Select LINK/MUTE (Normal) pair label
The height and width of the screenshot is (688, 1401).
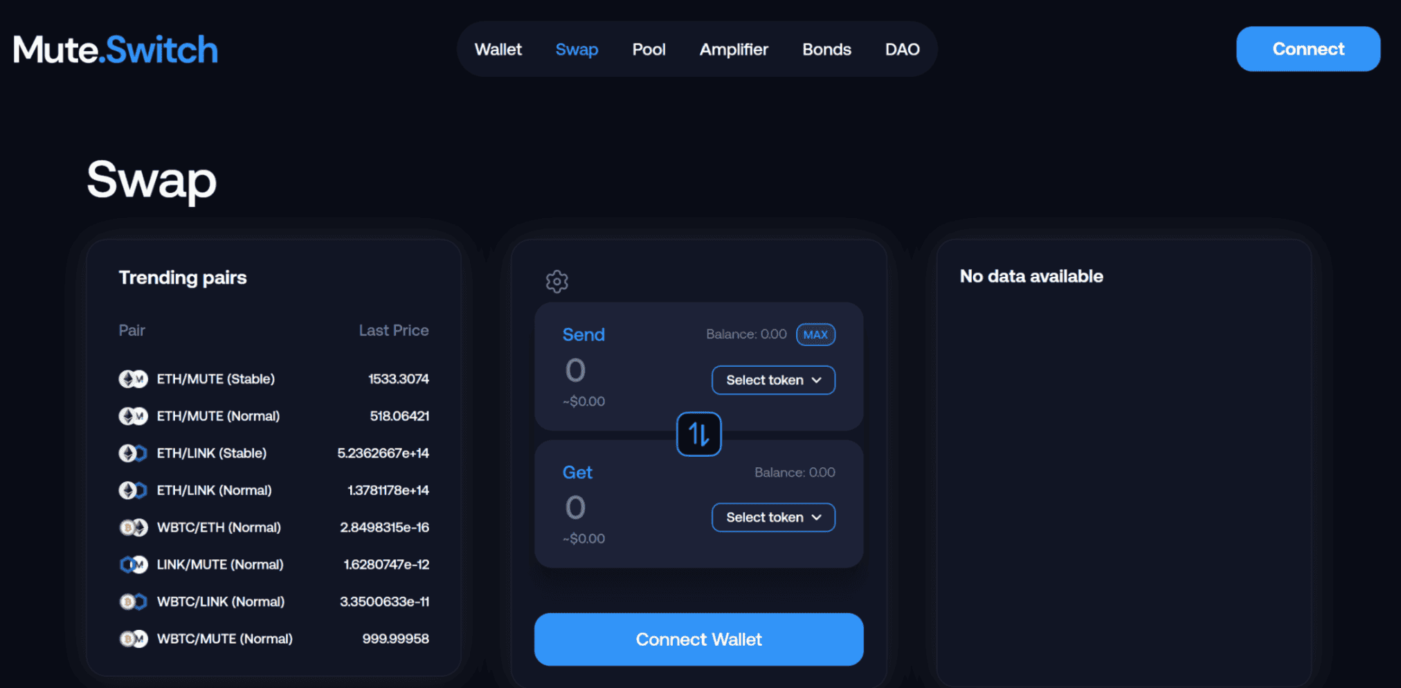(220, 565)
